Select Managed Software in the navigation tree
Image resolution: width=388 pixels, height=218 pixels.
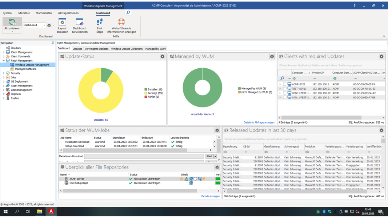click(x=25, y=69)
